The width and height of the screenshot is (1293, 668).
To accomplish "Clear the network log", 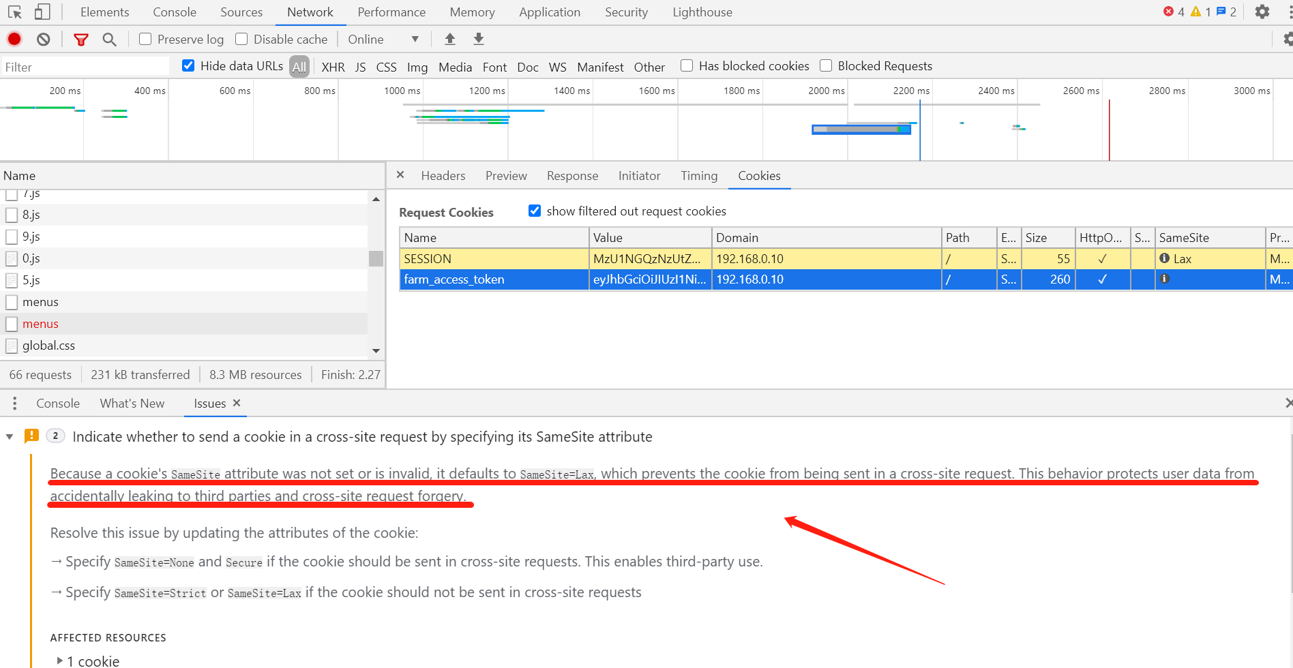I will coord(43,39).
